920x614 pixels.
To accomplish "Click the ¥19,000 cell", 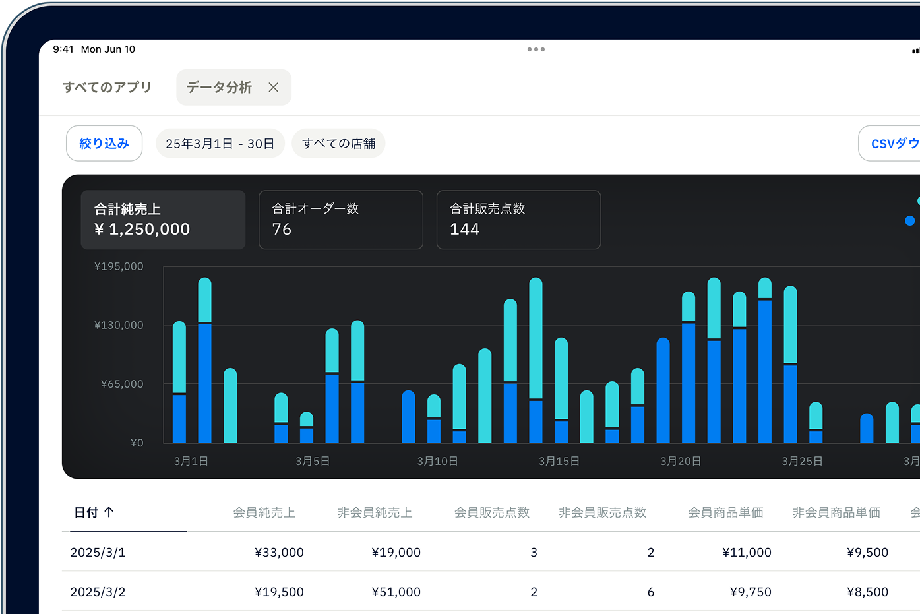I will [x=396, y=552].
